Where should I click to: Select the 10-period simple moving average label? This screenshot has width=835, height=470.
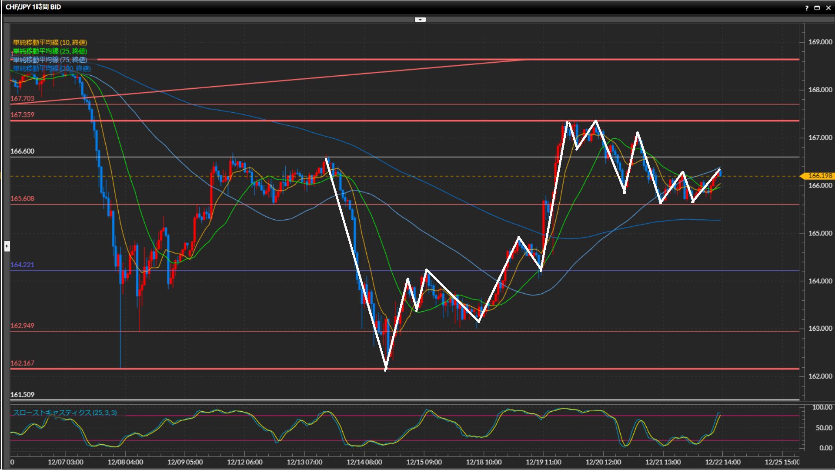(x=50, y=42)
